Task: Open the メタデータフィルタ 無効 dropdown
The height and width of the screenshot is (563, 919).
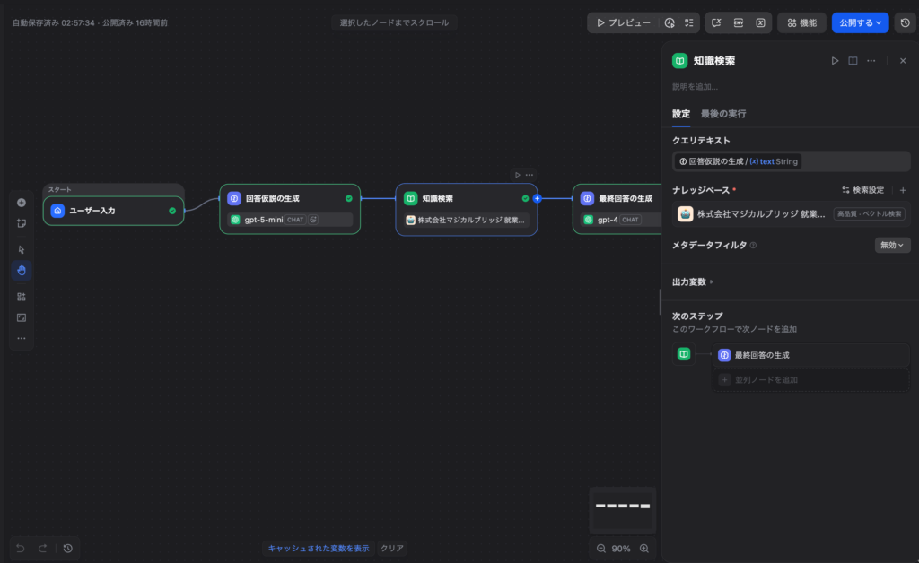Action: pos(891,245)
